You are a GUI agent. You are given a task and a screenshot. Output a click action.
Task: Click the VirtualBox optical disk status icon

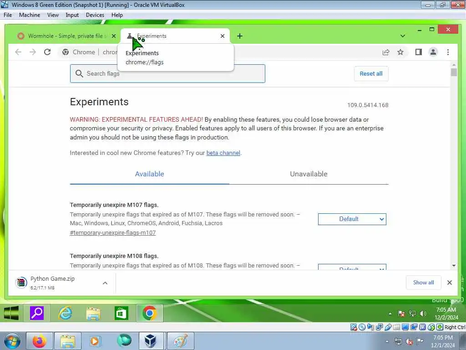pyautogui.click(x=362, y=327)
